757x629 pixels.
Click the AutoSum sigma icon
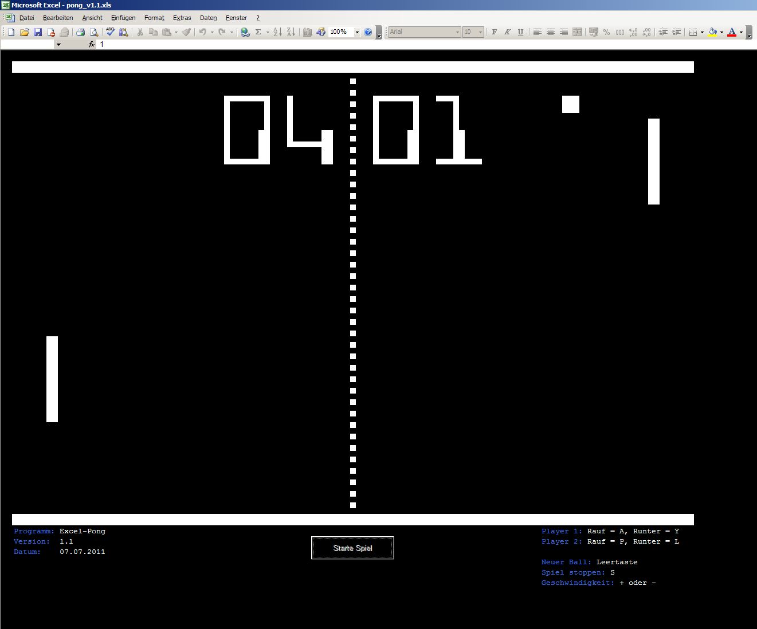pos(258,32)
